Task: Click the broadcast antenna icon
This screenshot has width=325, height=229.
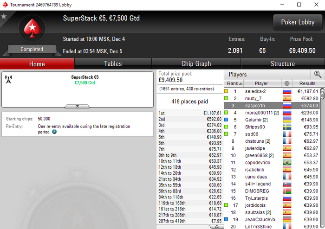Action: (x=8, y=79)
